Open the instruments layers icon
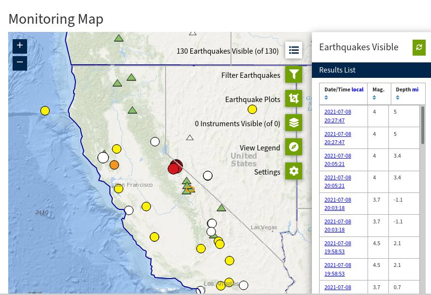Image resolution: width=431 pixels, height=295 pixels. [293, 122]
